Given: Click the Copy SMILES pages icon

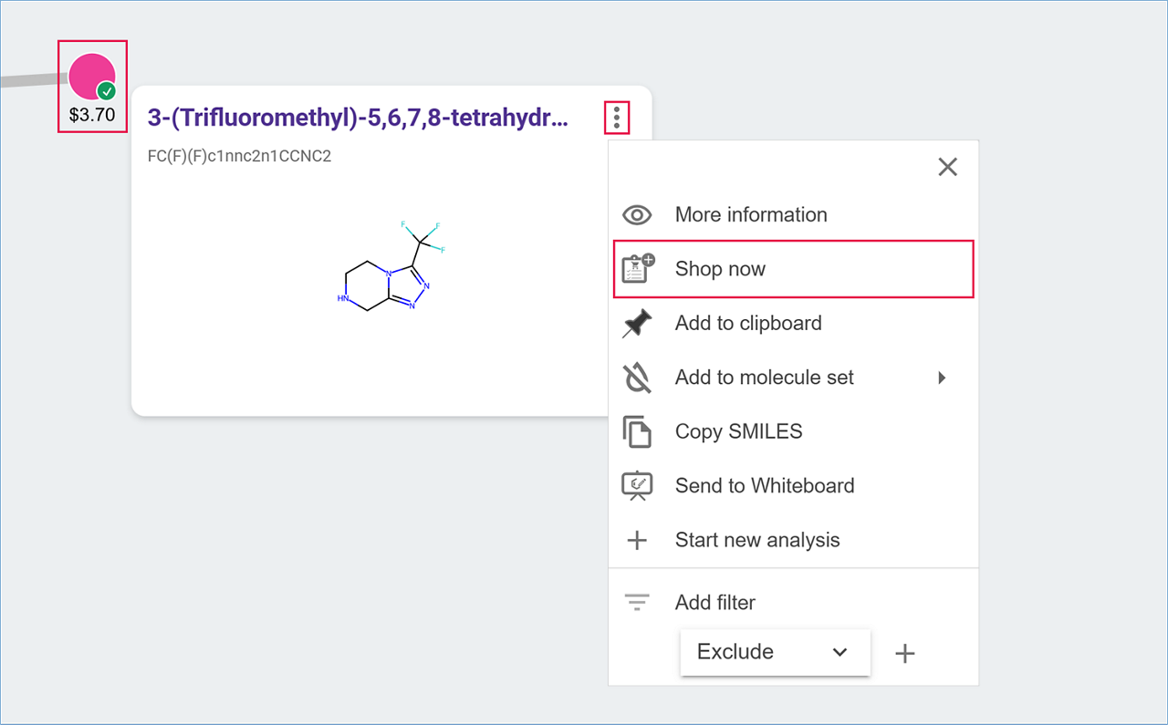Looking at the screenshot, I should click(637, 431).
